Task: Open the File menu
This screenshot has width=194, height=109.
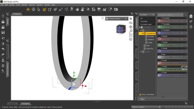Action: [2, 5]
